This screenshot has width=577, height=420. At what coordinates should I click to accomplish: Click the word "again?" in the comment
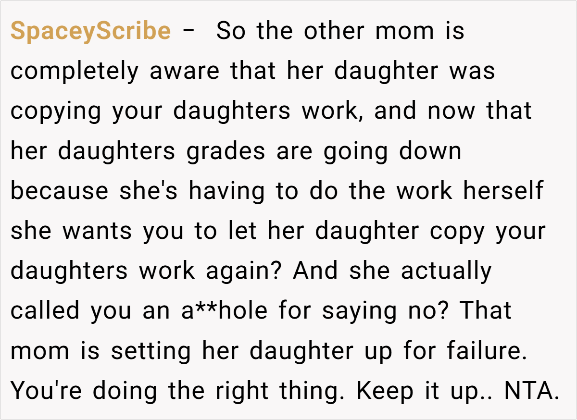pyautogui.click(x=244, y=271)
